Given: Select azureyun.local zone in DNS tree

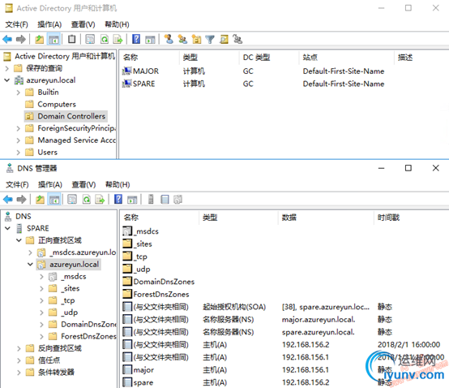Looking at the screenshot, I should click(69, 265).
